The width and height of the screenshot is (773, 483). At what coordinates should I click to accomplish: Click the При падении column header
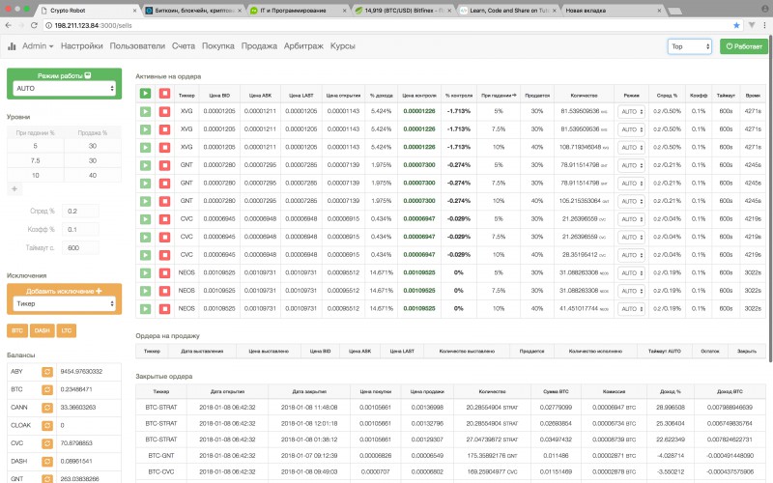point(499,95)
